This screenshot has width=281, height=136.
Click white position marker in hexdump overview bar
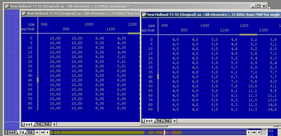[164, 133]
